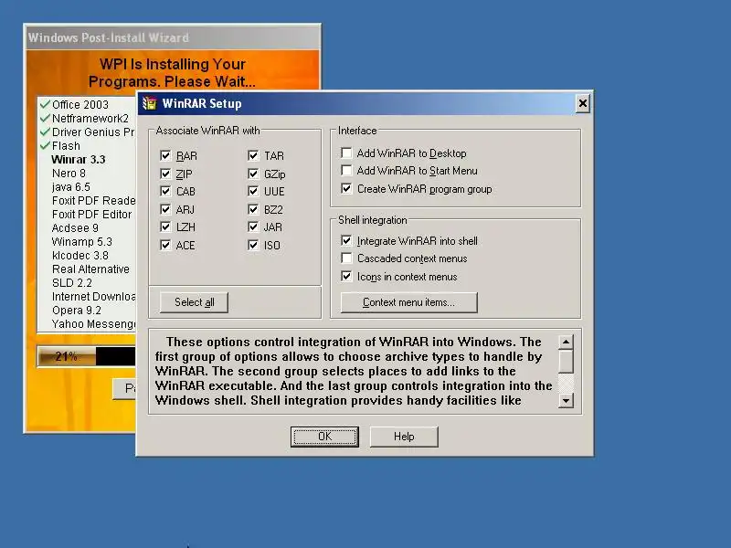Toggle the JAR association checkbox
Image resolution: width=731 pixels, height=548 pixels.
click(x=253, y=227)
